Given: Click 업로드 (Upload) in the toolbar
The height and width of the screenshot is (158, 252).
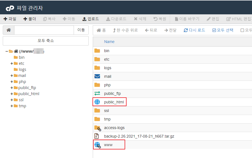Looking at the screenshot, I should coord(91,19).
